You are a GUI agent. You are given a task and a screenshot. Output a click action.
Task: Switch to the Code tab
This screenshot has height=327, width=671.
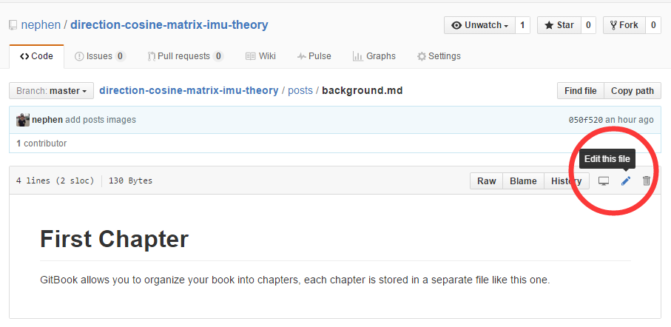click(x=36, y=56)
